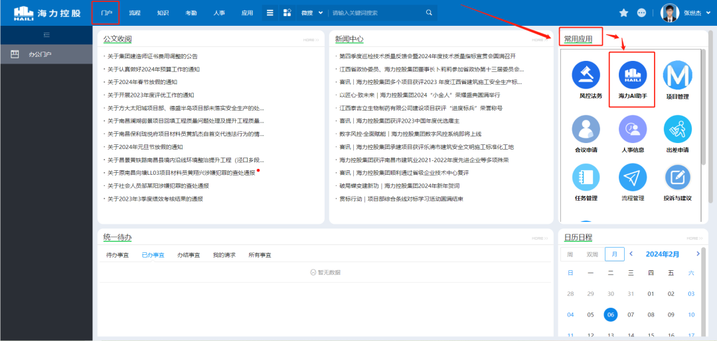The height and width of the screenshot is (341, 717).
Task: Expand MORE in 新闻中心 panel
Action: 540,40
